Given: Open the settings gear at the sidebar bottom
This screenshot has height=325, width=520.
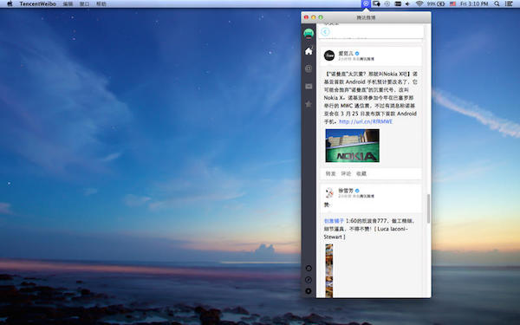Looking at the screenshot, I should (309, 291).
